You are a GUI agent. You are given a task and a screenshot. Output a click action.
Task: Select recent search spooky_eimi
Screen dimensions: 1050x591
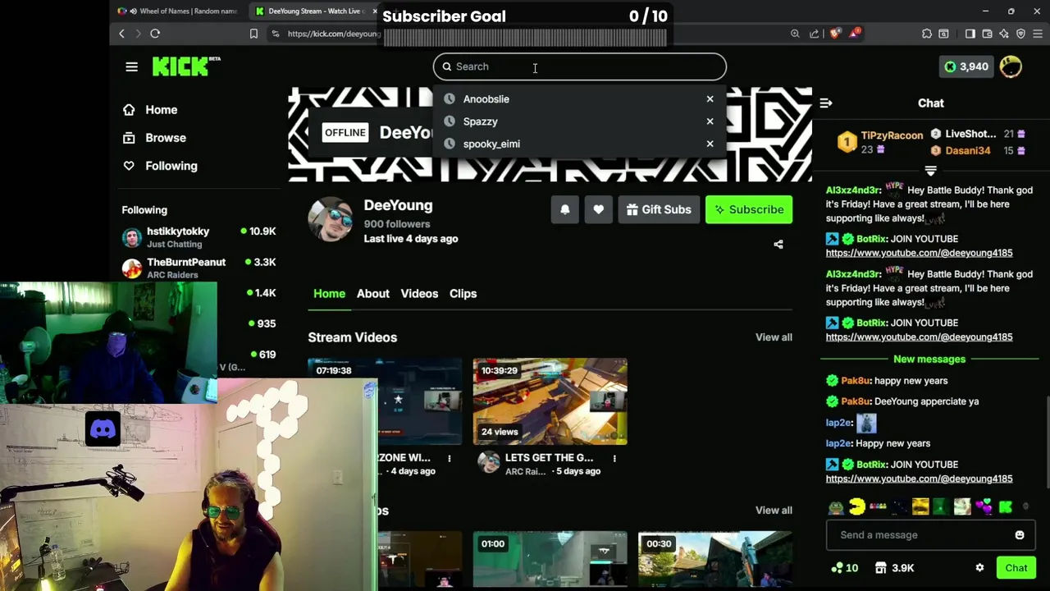[x=491, y=144]
